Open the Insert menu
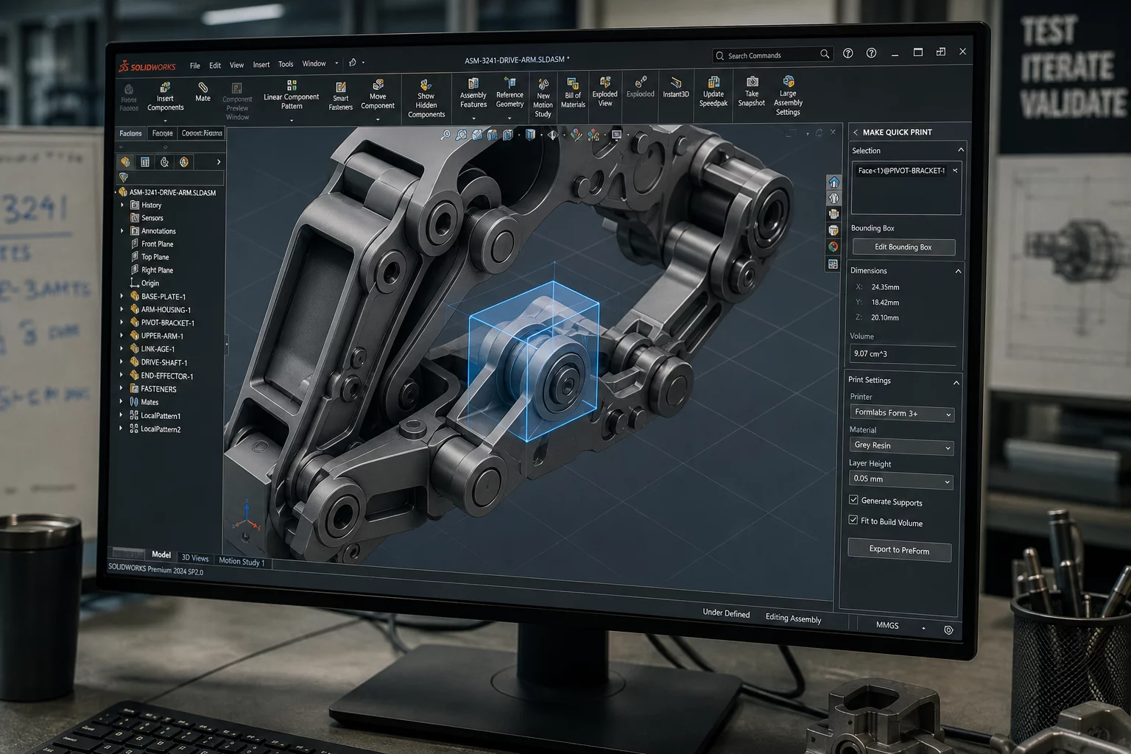The width and height of the screenshot is (1131, 754). pyautogui.click(x=261, y=65)
